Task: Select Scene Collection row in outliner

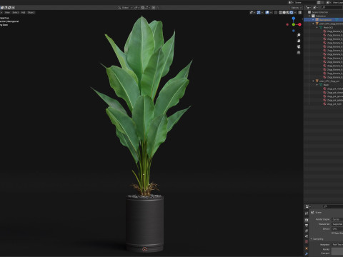Action: coord(324,12)
